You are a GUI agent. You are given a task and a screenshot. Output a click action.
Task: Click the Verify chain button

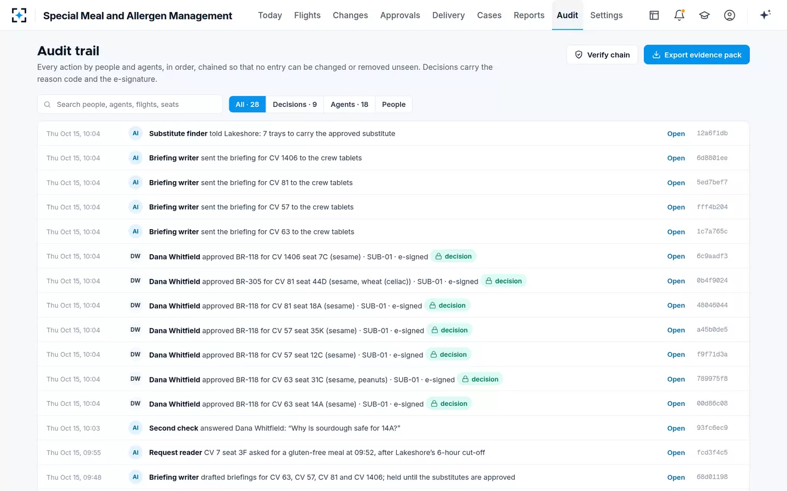coord(602,55)
